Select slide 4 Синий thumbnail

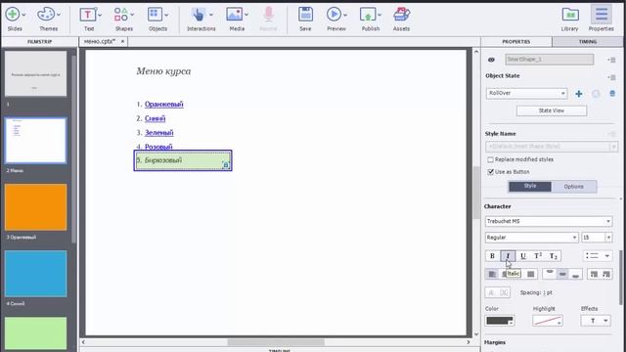click(x=36, y=274)
